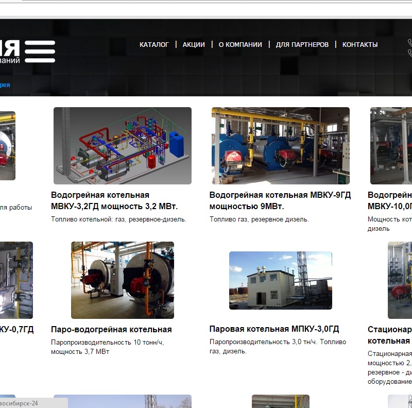The width and height of the screenshot is (412, 408).
Task: Open the КАТАЛОГ menu item
Action: point(154,45)
